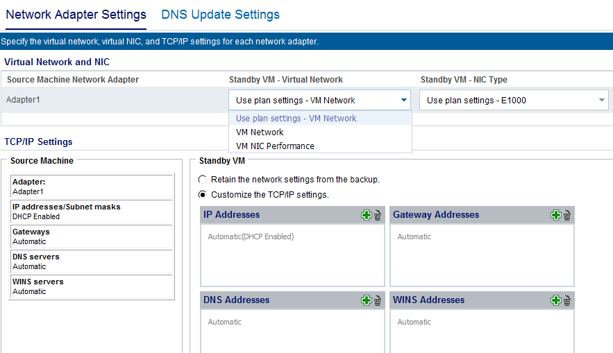Viewport: 613px width, 353px height.
Task: Select Customize the TCP/IP settings option
Action: point(203,195)
